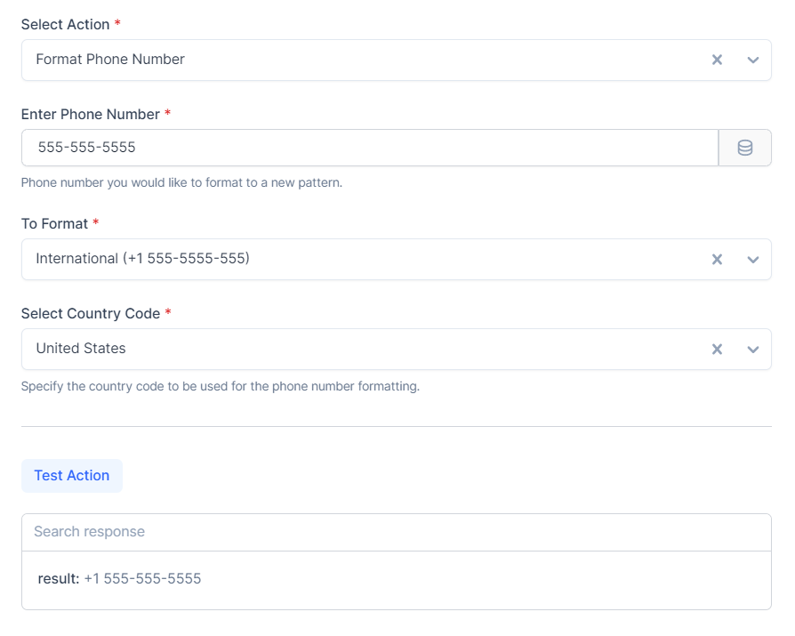The width and height of the screenshot is (795, 636).
Task: Clear the United States country selection
Action: 717,349
